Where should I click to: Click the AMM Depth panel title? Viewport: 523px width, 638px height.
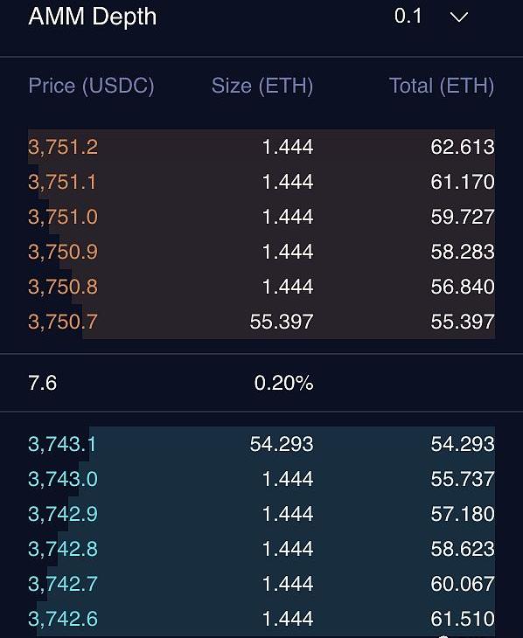pos(93,17)
